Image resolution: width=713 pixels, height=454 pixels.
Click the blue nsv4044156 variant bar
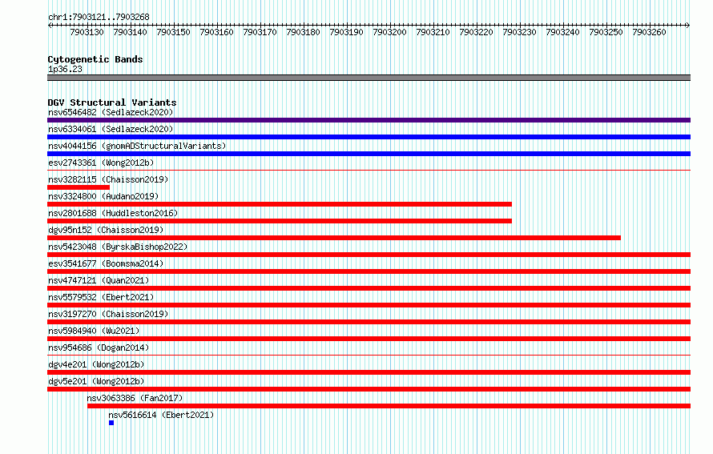pyautogui.click(x=369, y=154)
